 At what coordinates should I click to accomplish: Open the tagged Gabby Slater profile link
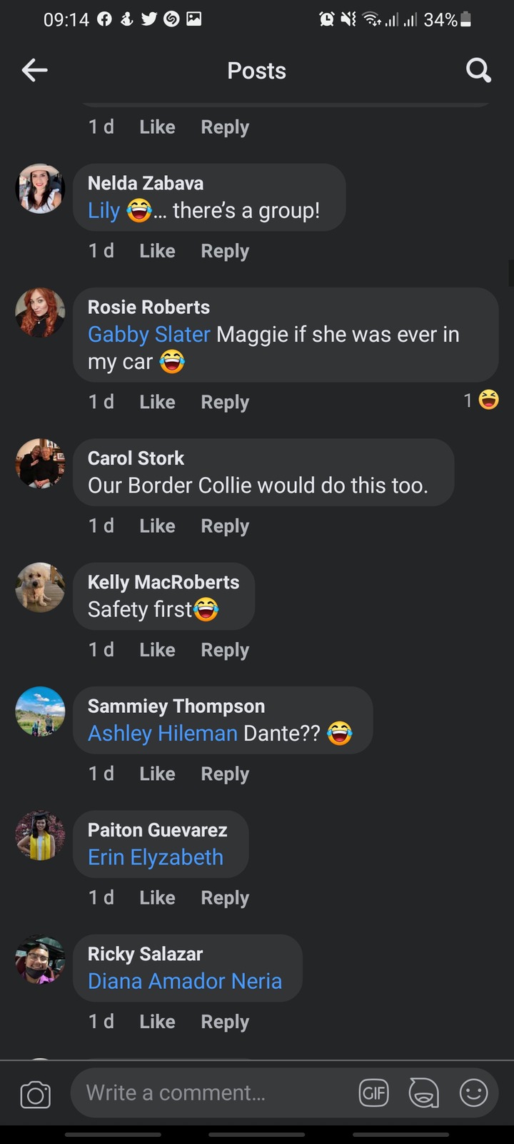pos(148,334)
